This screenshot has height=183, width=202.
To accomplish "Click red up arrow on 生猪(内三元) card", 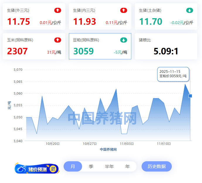I will click(x=124, y=11).
